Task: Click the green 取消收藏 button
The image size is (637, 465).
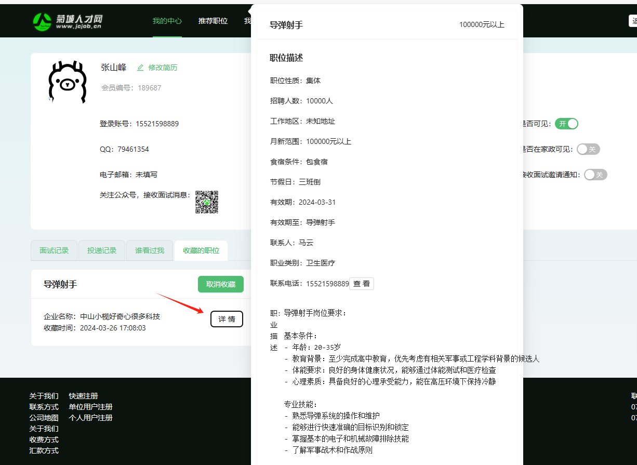Action: pyautogui.click(x=221, y=284)
